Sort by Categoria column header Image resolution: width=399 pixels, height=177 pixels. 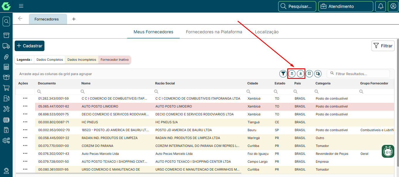pos(323,83)
